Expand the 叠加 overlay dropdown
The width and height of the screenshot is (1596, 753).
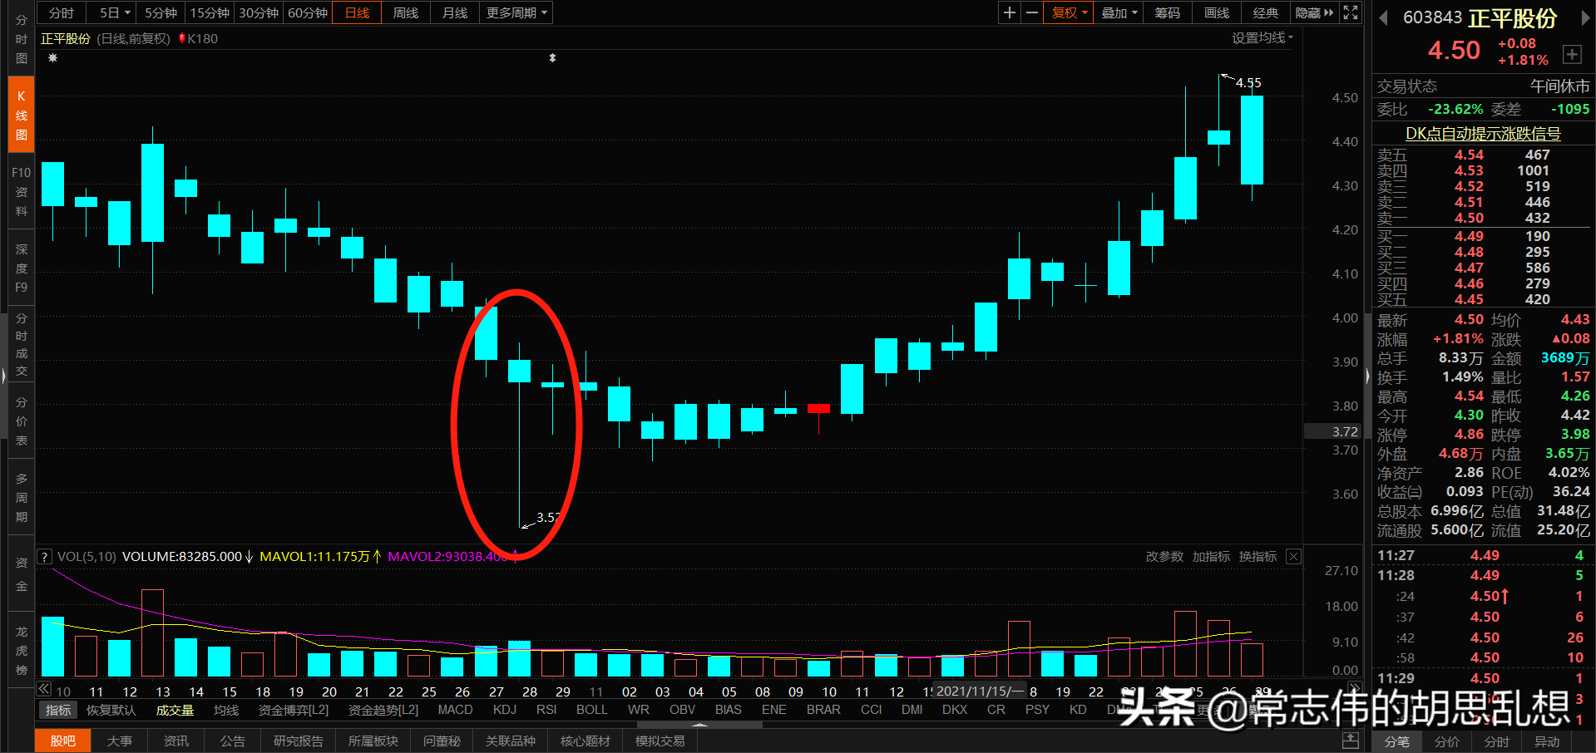click(x=1118, y=12)
